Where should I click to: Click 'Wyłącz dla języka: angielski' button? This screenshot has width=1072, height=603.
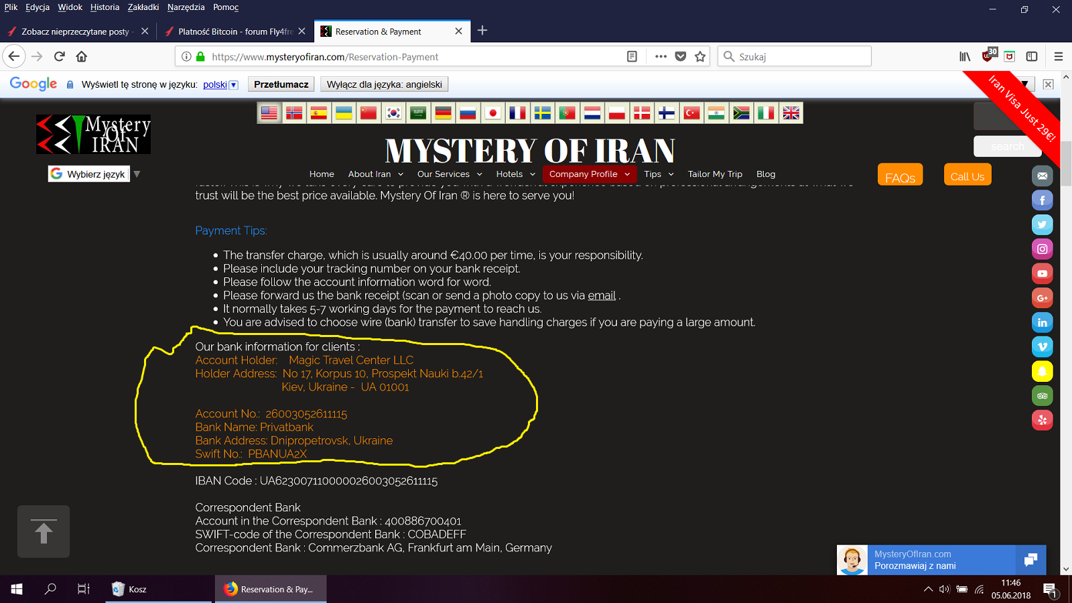point(385,84)
